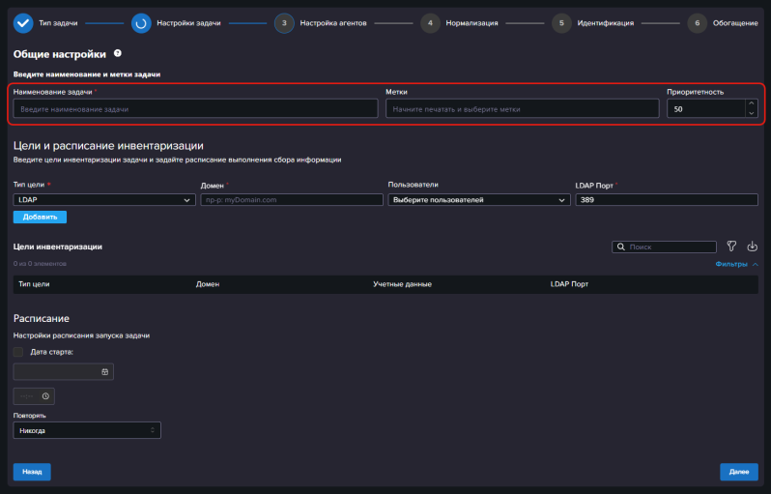Click the download export icon
This screenshot has height=494, width=771.
pyautogui.click(x=752, y=246)
